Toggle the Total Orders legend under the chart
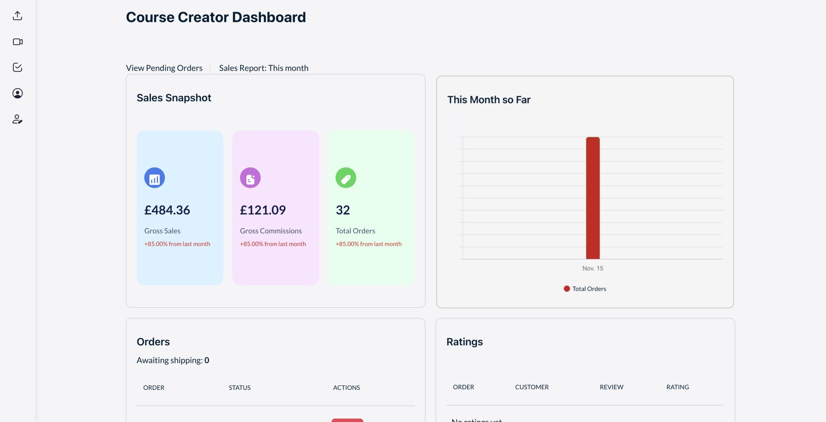Image resolution: width=826 pixels, height=422 pixels. point(585,288)
